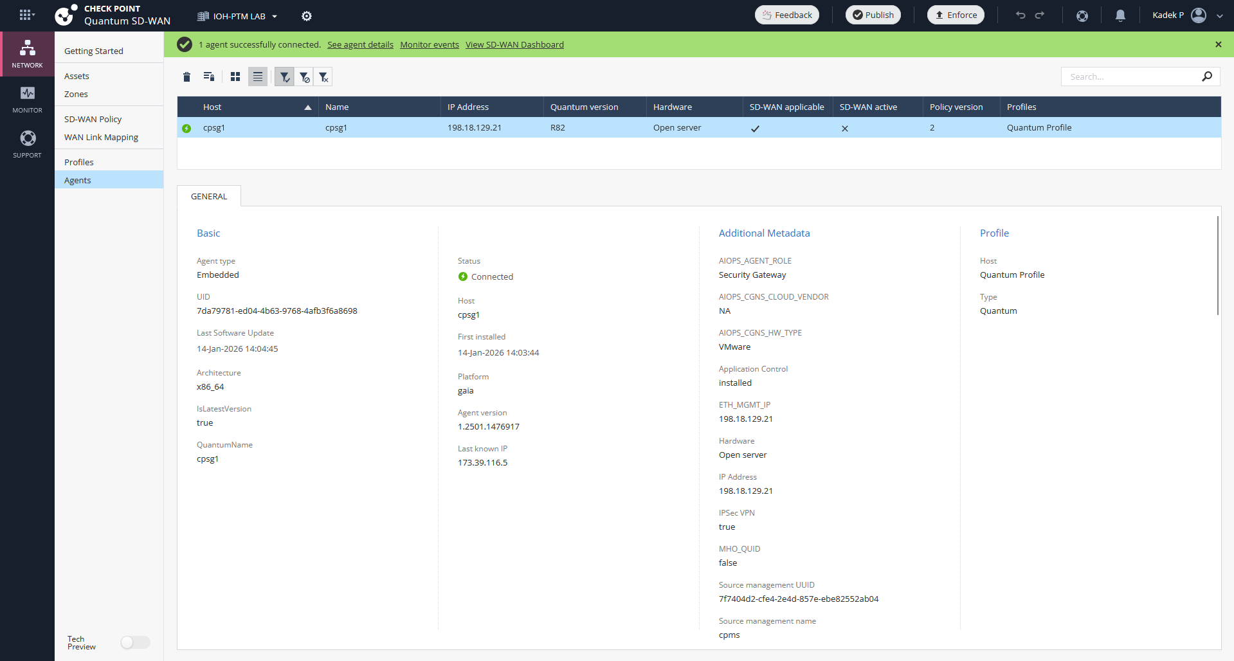Open global settings gear icon

click(307, 16)
